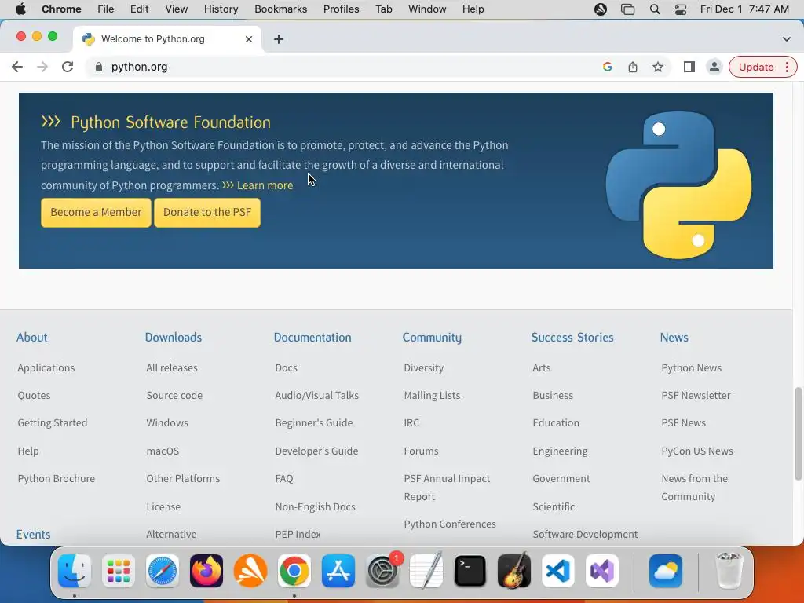The height and width of the screenshot is (603, 804).
Task: Open the File menu
Action: click(106, 9)
